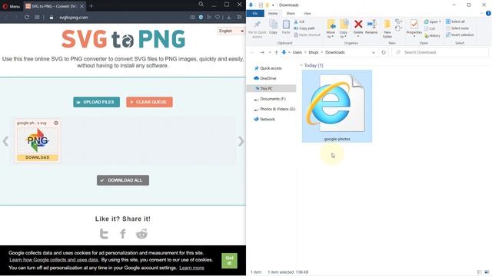Image resolution: width=492 pixels, height=276 pixels.
Task: Share the site on Facebook
Action: pyautogui.click(x=123, y=234)
